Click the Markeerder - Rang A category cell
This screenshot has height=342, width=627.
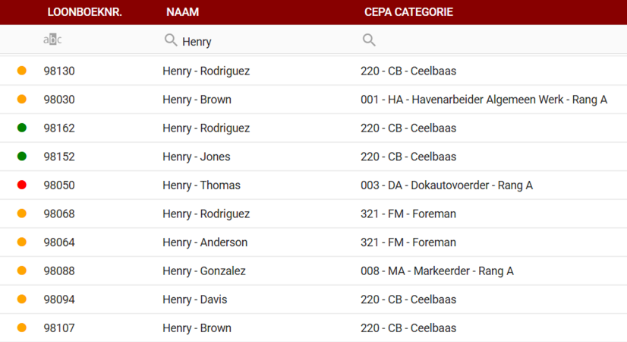click(x=436, y=271)
